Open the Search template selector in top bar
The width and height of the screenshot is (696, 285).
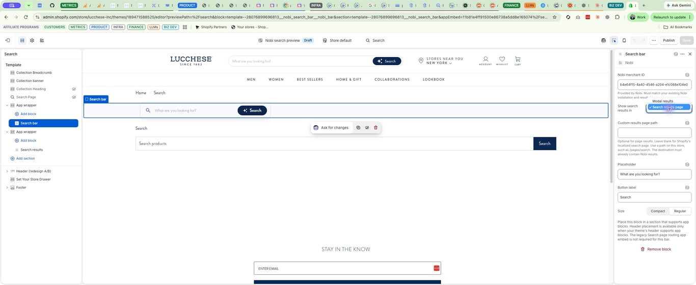click(375, 40)
